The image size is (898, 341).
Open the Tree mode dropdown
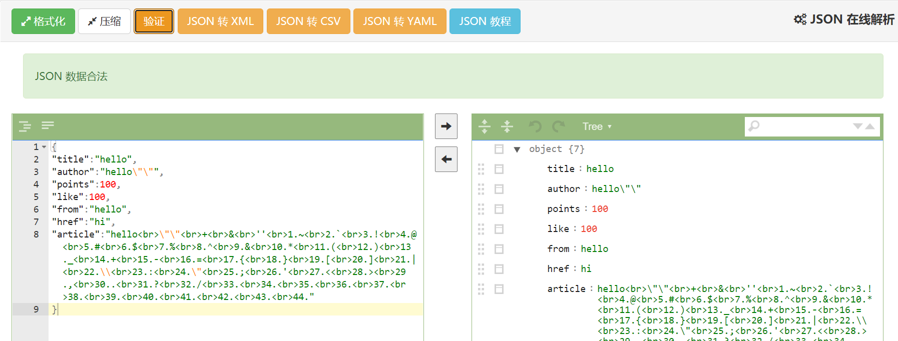[597, 126]
